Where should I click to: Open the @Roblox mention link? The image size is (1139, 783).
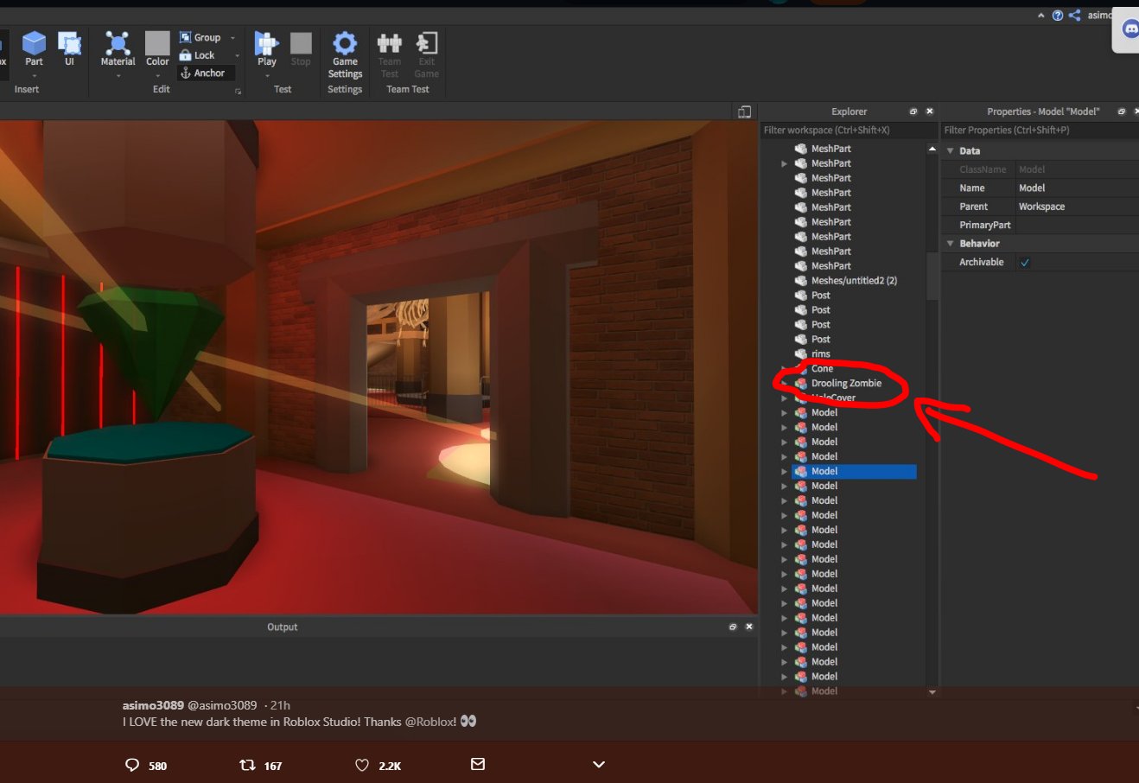[x=430, y=722]
